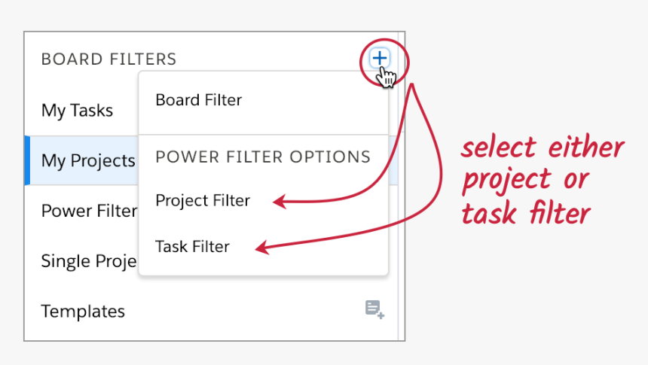Select Task Filter in the dropdown
648x365 pixels.
[192, 247]
